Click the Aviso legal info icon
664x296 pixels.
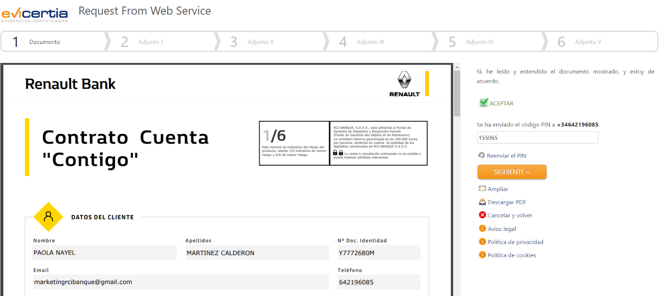[x=482, y=228]
